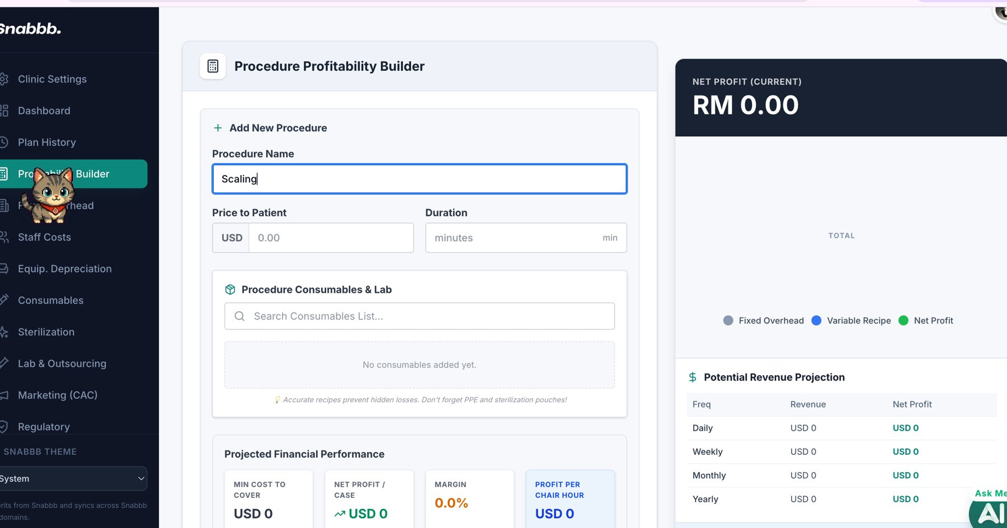Click the Min Cost to Cover card
Image resolution: width=1007 pixels, height=528 pixels.
coord(269,499)
